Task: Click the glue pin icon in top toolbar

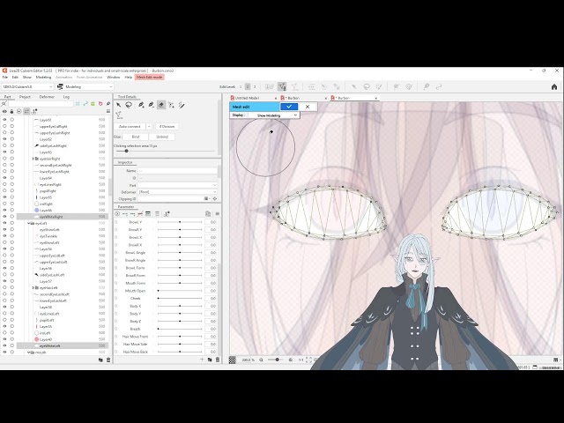Action: 427,86
